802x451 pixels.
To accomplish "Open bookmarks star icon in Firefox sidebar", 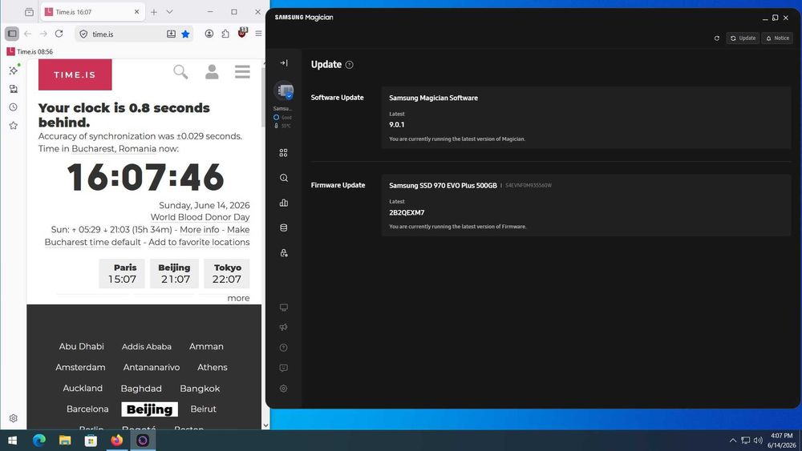I will point(14,126).
